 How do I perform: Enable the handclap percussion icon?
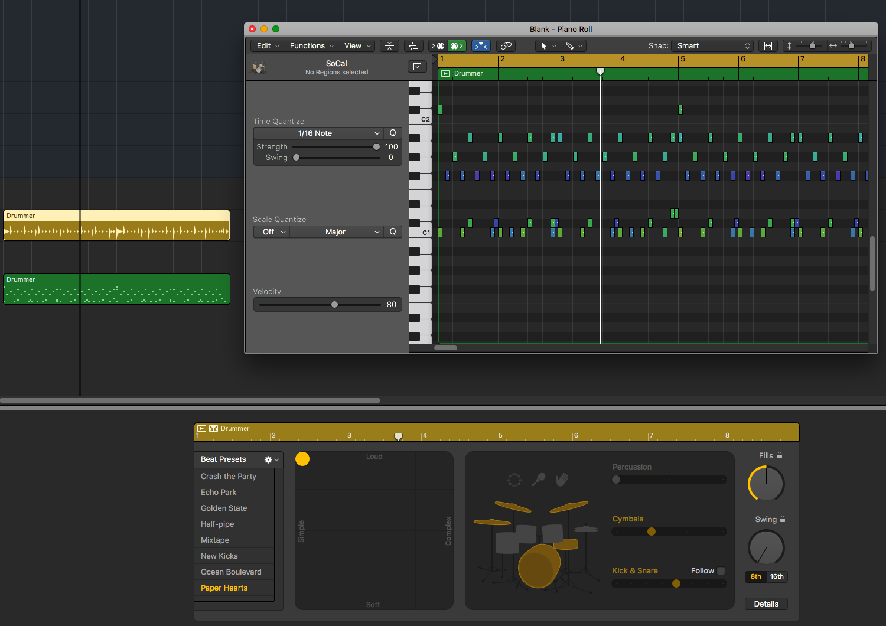tap(562, 480)
